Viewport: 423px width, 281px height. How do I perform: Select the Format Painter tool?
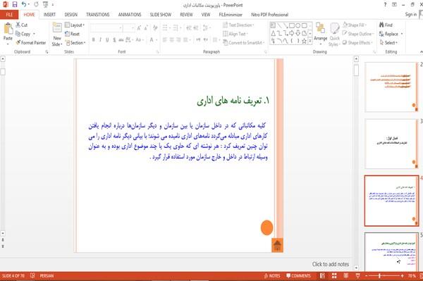click(31, 42)
